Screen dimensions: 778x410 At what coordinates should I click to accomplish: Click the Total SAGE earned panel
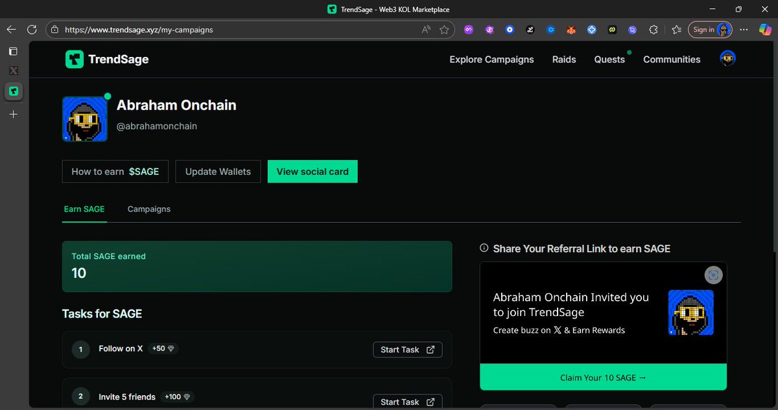click(x=257, y=266)
